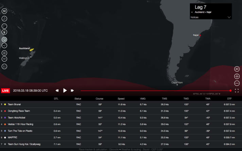Click Vestas orange color dot
This screenshot has width=242, height=151.
pyautogui.click(x=5, y=124)
